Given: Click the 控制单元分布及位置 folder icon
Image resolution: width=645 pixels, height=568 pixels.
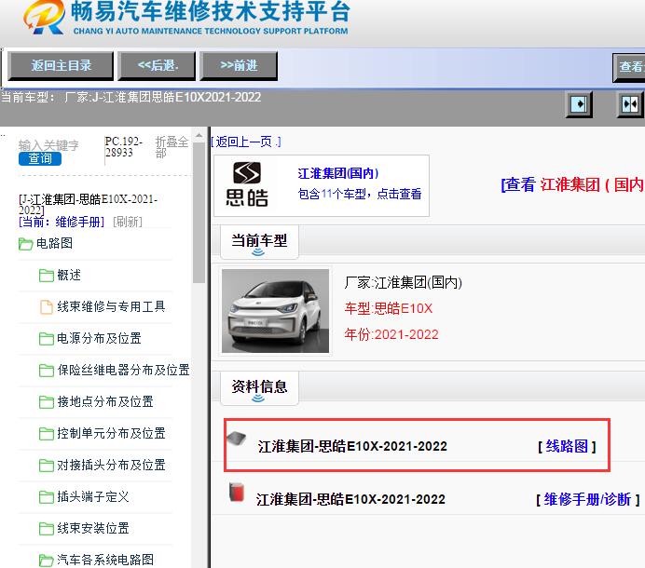Looking at the screenshot, I should pos(47,434).
